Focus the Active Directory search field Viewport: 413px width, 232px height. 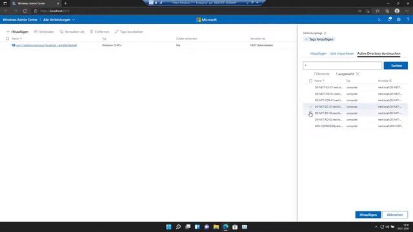pos(342,66)
